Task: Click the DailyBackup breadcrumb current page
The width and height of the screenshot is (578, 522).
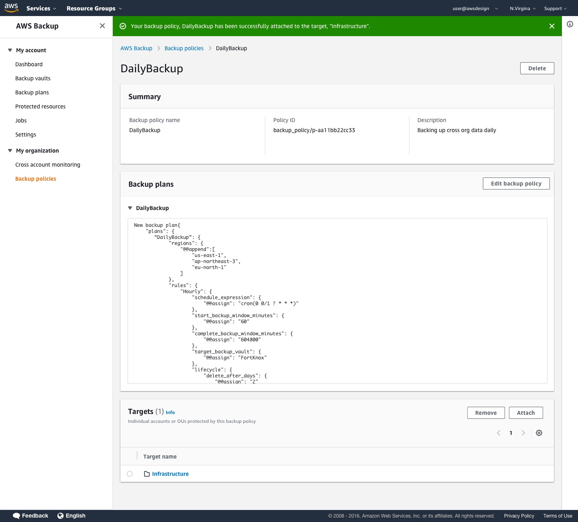Action: 232,48
